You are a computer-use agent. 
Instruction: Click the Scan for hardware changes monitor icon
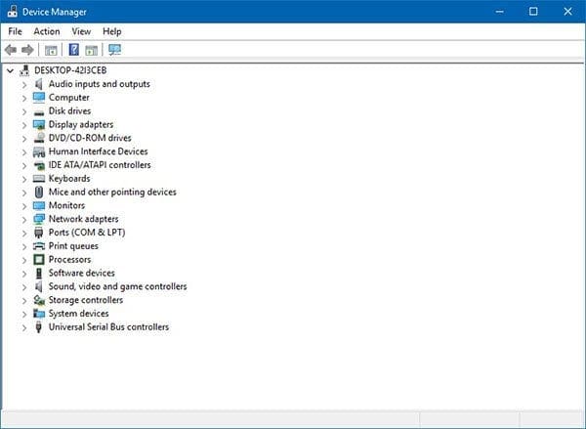115,50
